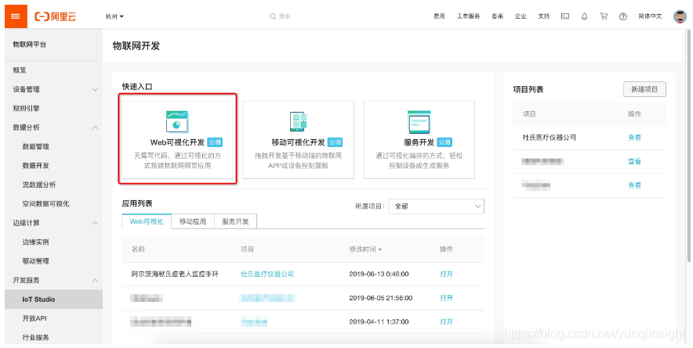Click 杜氏医疗仪器公司 in the project list

(550, 138)
